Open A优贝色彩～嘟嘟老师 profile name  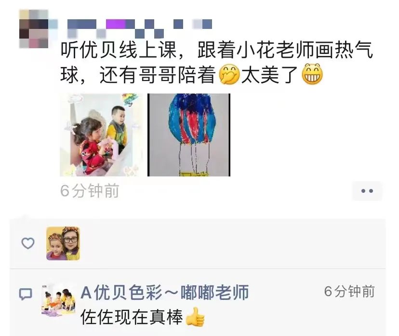tap(165, 293)
